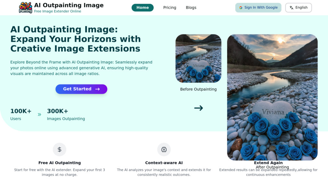Select the Home nav tab
Image resolution: width=328 pixels, height=184 pixels.
point(143,8)
